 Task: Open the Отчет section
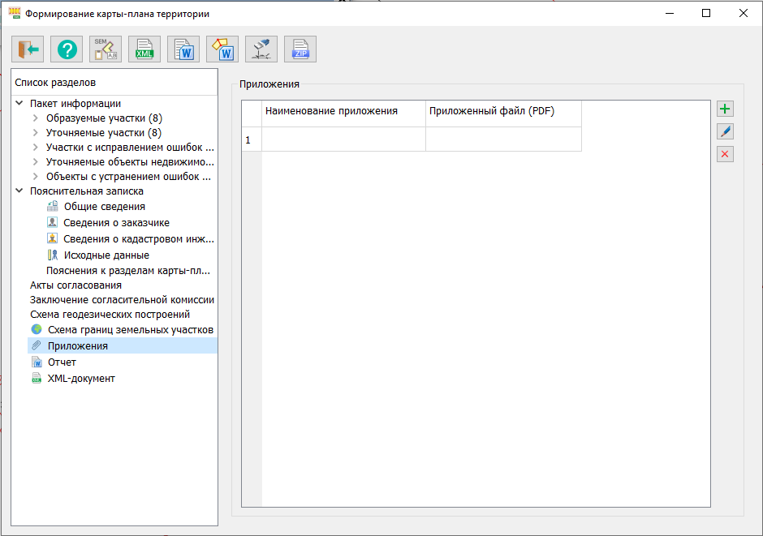(62, 362)
